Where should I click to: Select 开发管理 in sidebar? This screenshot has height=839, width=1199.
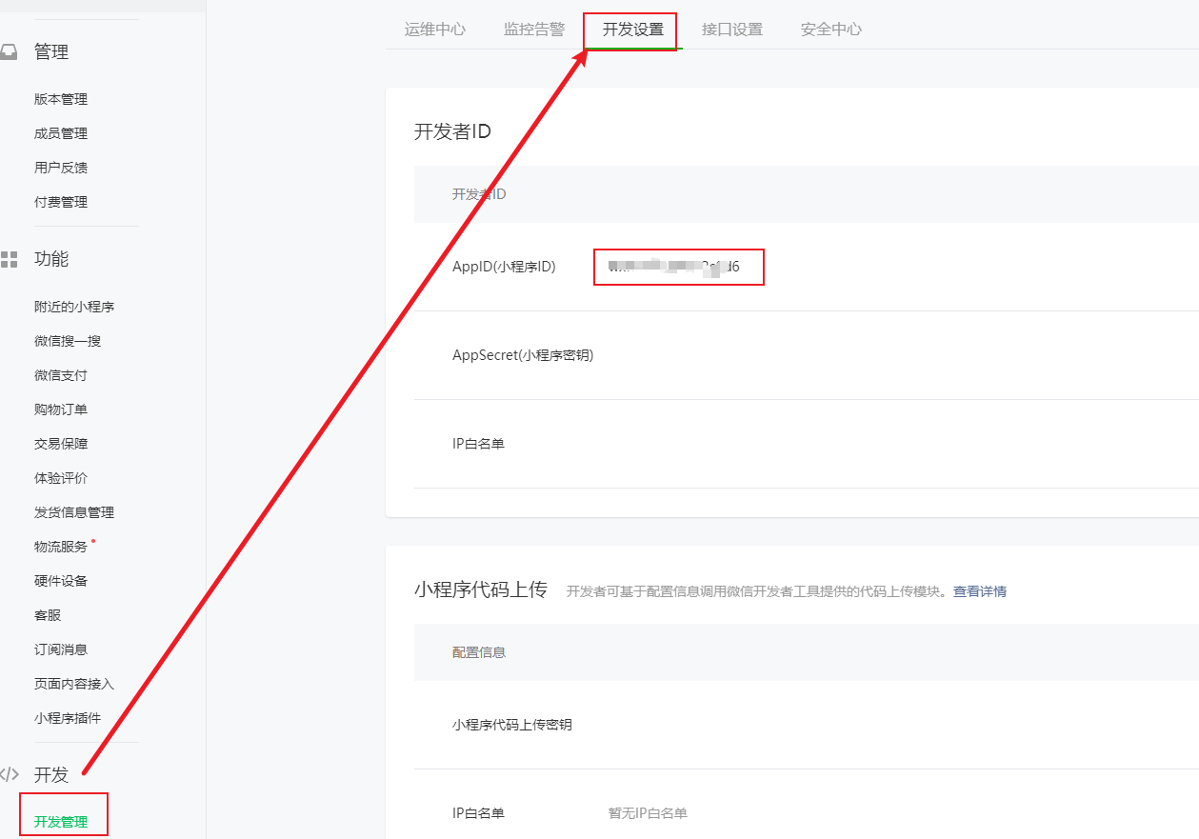tap(61, 822)
